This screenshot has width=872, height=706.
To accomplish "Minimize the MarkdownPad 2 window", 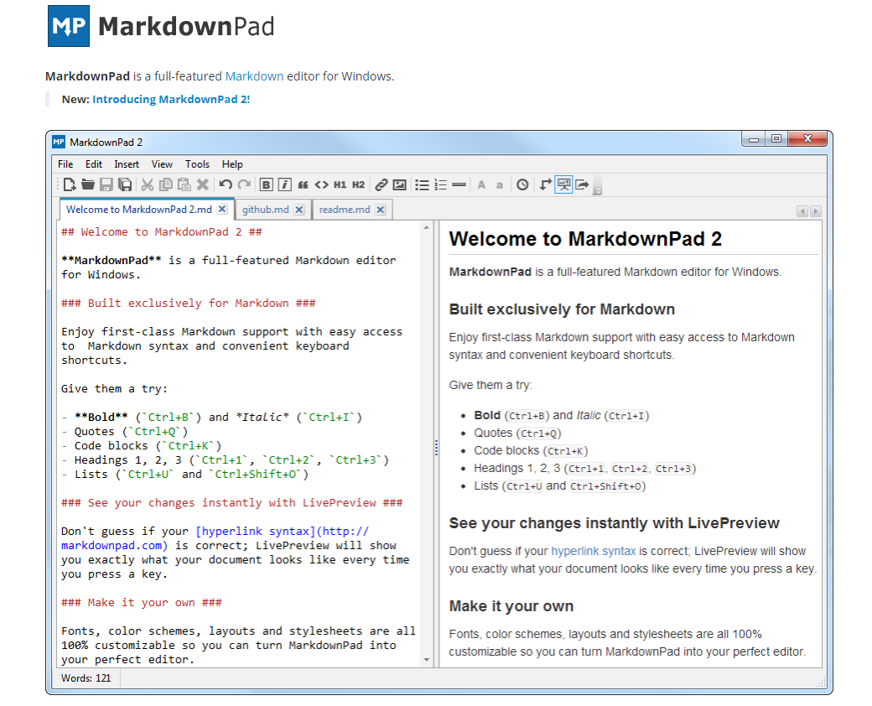I will pyautogui.click(x=754, y=138).
